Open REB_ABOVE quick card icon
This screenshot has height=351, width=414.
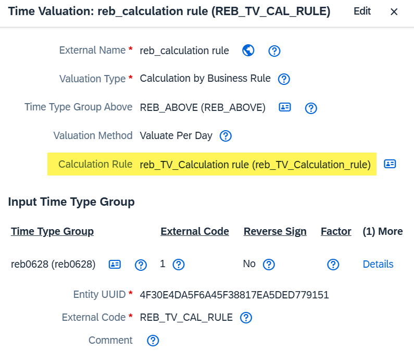[285, 107]
